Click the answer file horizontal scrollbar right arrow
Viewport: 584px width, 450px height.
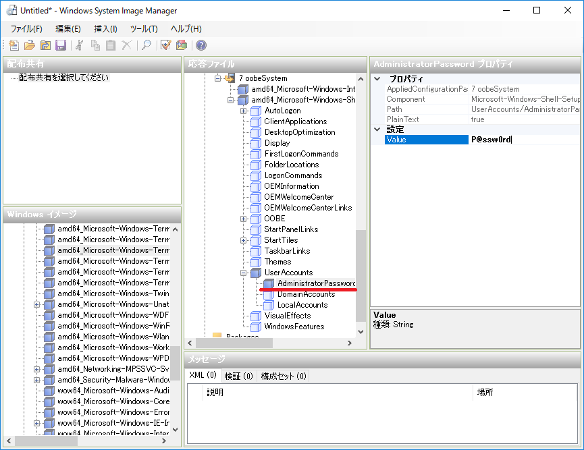click(349, 343)
